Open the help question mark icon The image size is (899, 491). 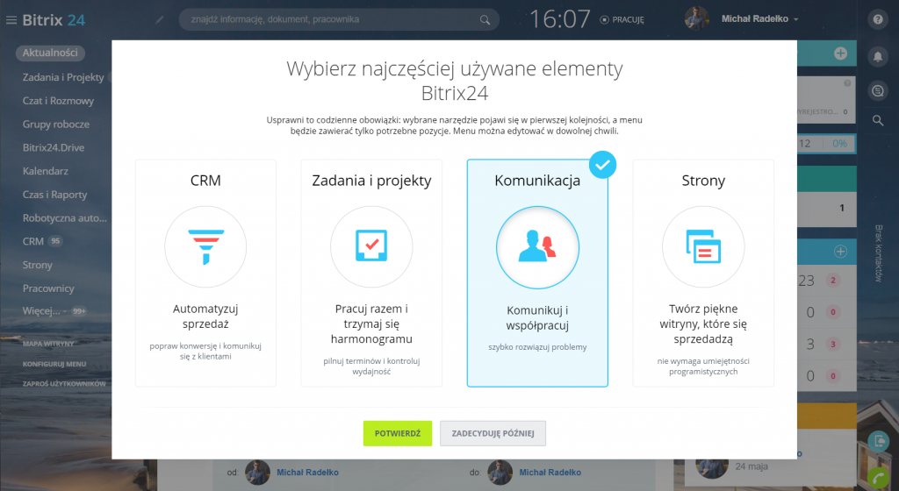876,19
